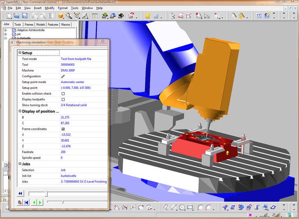Click the blue window layout toolbar icon
The width and height of the screenshot is (299, 219).
[x=259, y=16]
